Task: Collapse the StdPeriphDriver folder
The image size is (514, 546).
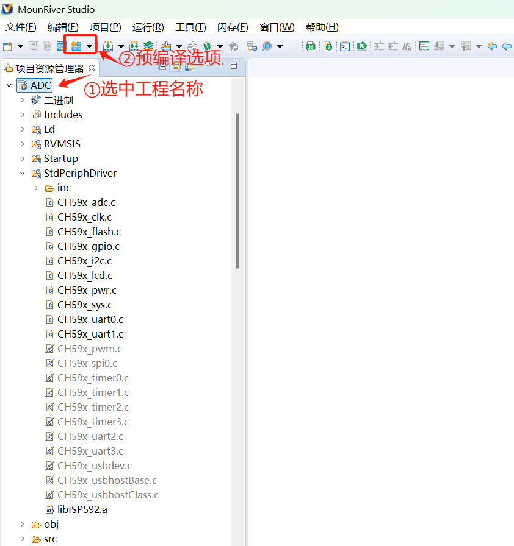Action: tap(23, 173)
